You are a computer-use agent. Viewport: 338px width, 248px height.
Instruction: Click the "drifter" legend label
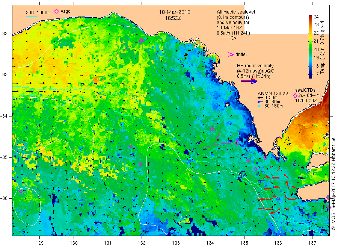tap(241, 54)
